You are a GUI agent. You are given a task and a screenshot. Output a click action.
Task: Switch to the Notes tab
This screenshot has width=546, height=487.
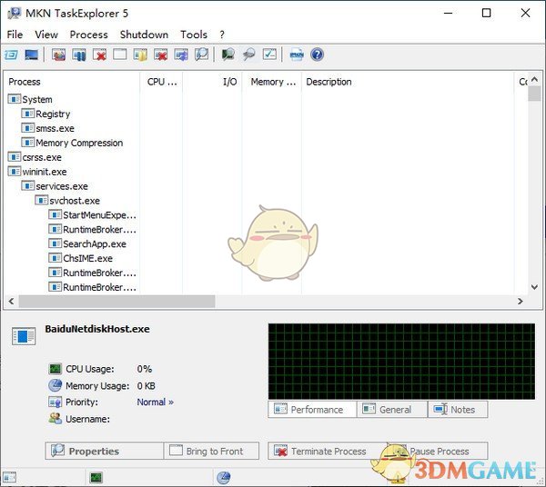click(x=460, y=410)
